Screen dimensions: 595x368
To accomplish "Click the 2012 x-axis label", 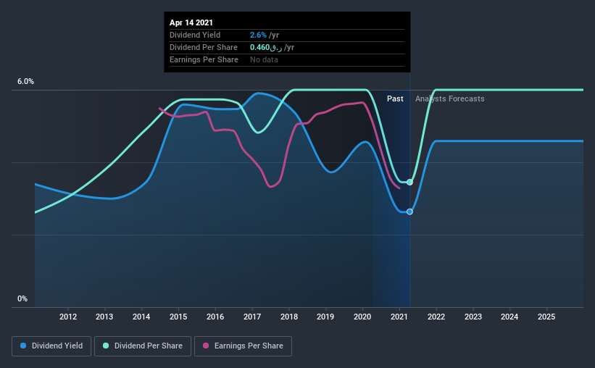I will (68, 317).
